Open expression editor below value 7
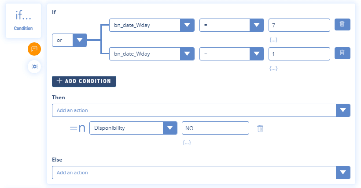Viewport: 361px width, 188px height. (273, 40)
